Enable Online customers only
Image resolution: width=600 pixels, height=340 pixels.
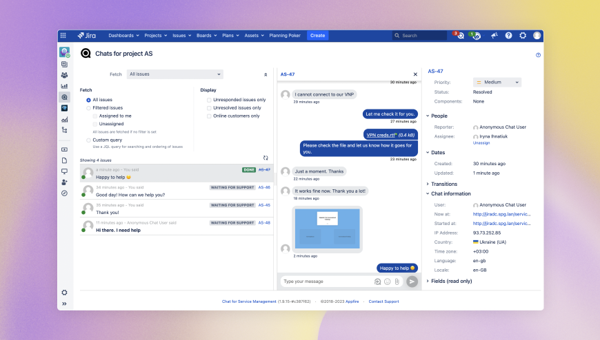209,116
